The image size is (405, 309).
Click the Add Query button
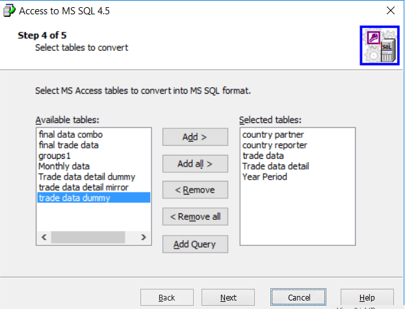coord(195,244)
